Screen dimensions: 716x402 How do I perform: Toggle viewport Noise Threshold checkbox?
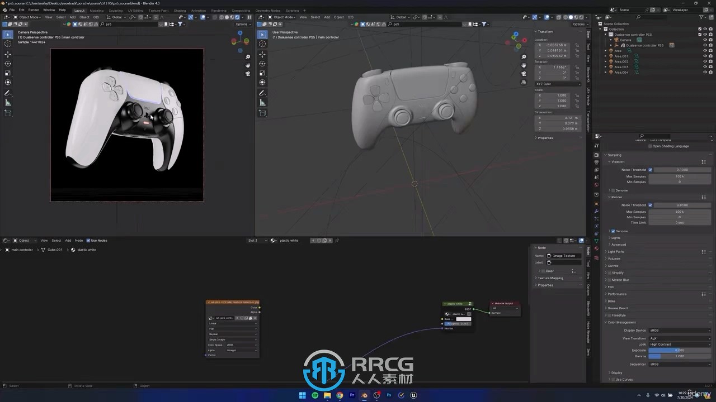[x=650, y=170]
